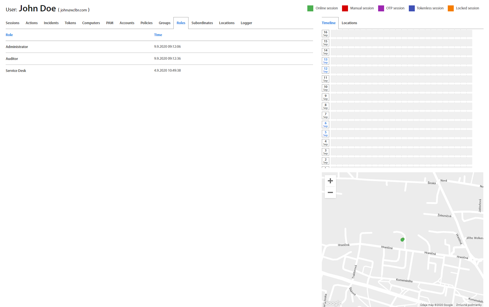The image size is (489, 307).
Task: Select the 9 Sep date box
Action: coord(325,97)
